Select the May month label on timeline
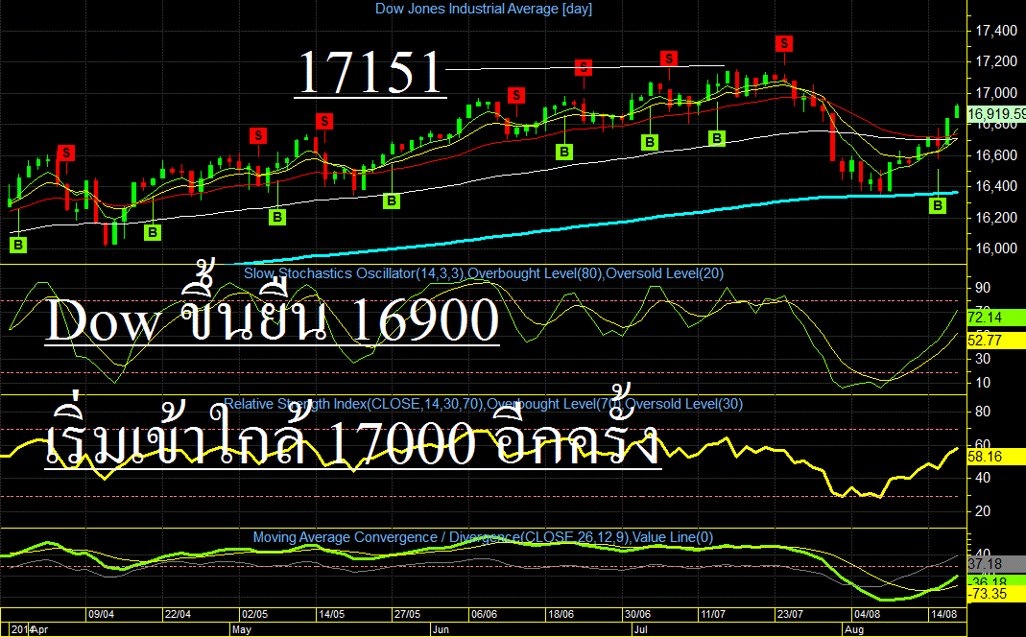1026x637 pixels. coord(242,629)
